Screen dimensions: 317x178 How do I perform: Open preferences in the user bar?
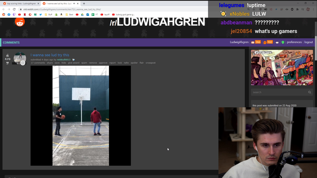tap(294, 42)
